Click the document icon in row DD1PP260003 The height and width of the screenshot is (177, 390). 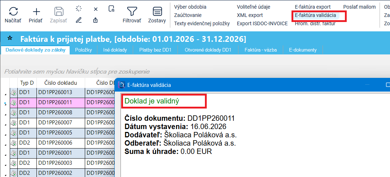tap(14, 163)
